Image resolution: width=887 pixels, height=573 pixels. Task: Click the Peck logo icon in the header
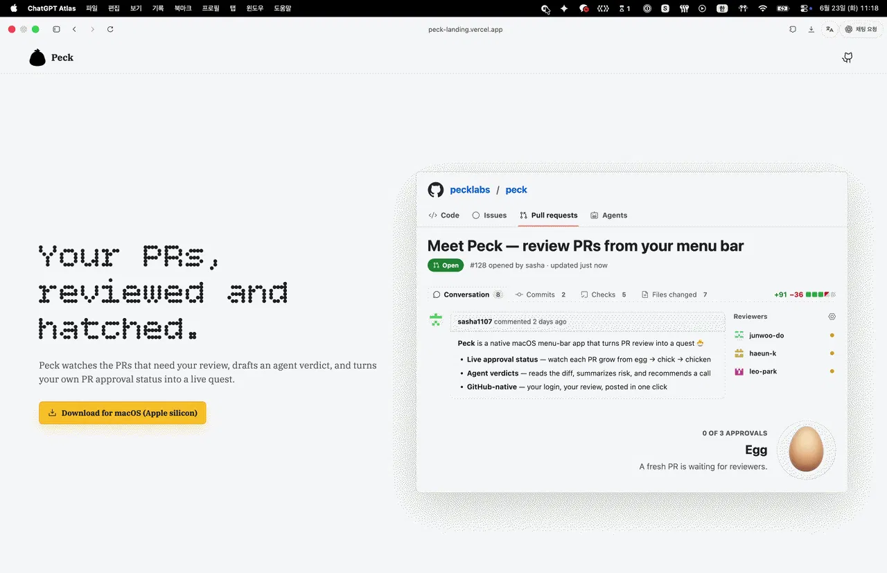(37, 58)
